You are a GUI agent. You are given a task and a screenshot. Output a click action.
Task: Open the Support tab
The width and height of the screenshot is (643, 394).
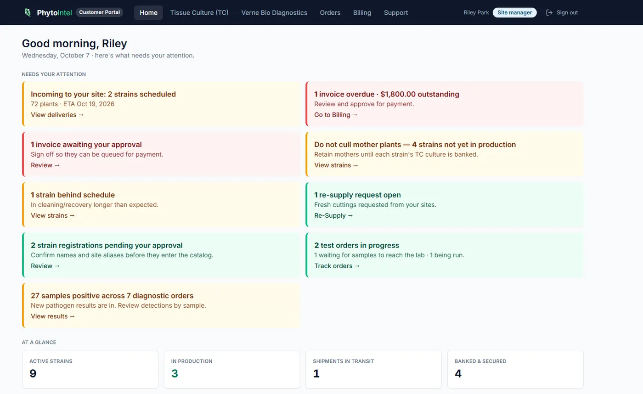[x=396, y=12]
